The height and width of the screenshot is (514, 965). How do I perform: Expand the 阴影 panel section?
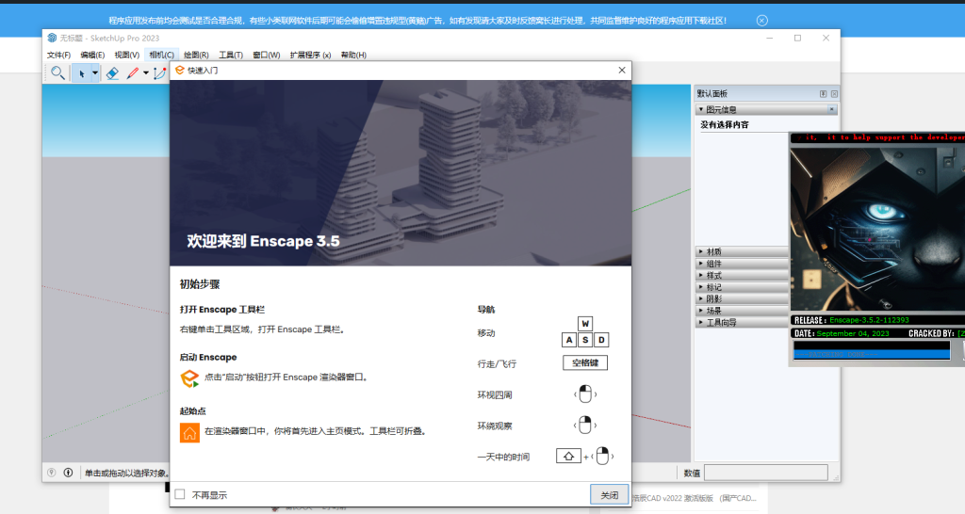pos(742,298)
